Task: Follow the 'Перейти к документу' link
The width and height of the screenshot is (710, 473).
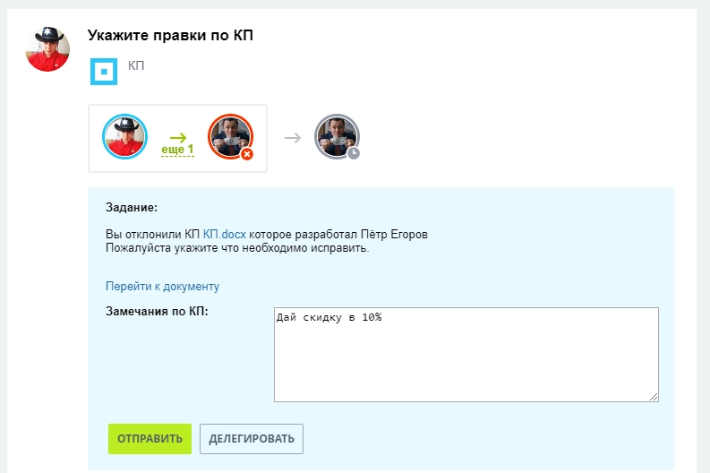Action: tap(162, 287)
